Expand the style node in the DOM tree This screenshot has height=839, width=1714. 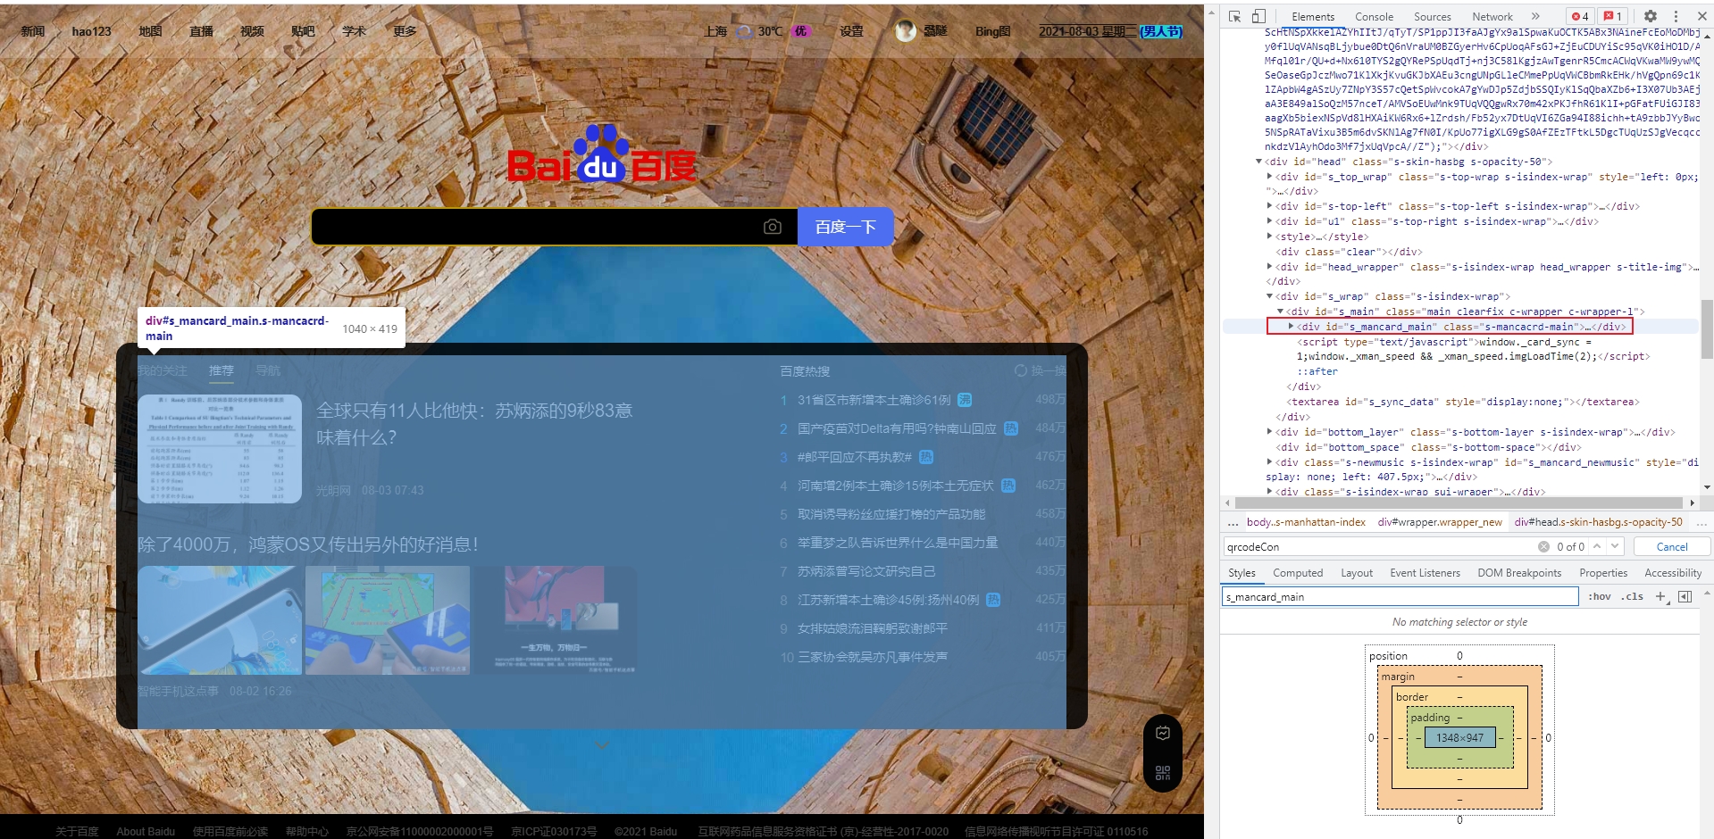(1269, 237)
